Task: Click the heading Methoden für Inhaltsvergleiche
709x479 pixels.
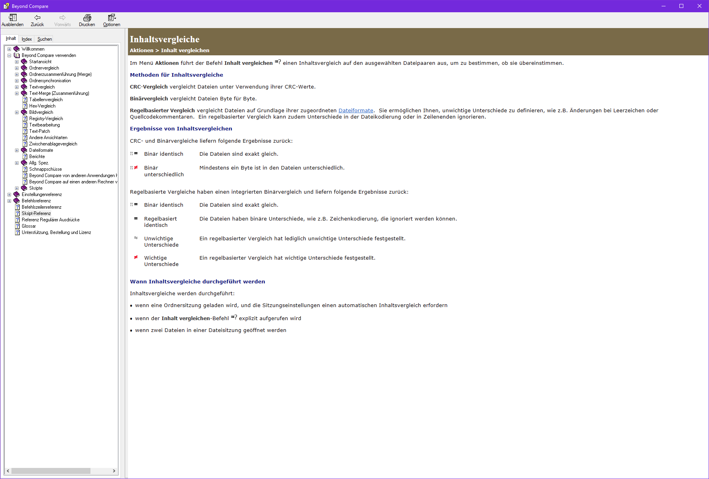Action: click(x=177, y=75)
